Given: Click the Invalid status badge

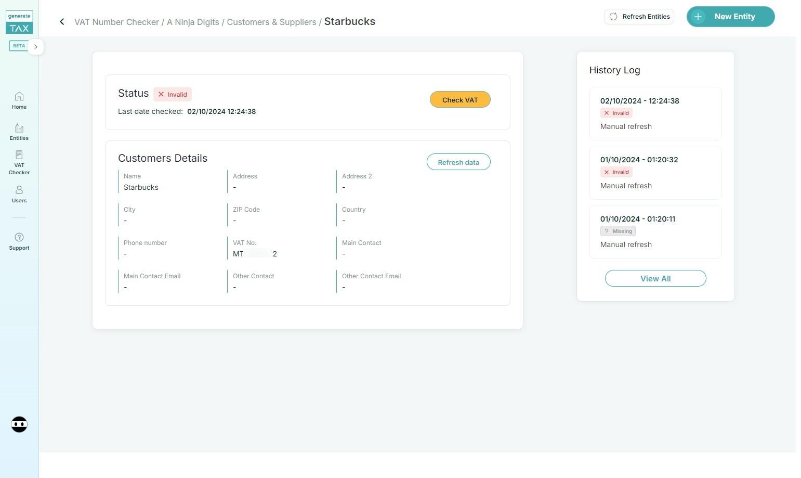Looking at the screenshot, I should coord(173,95).
